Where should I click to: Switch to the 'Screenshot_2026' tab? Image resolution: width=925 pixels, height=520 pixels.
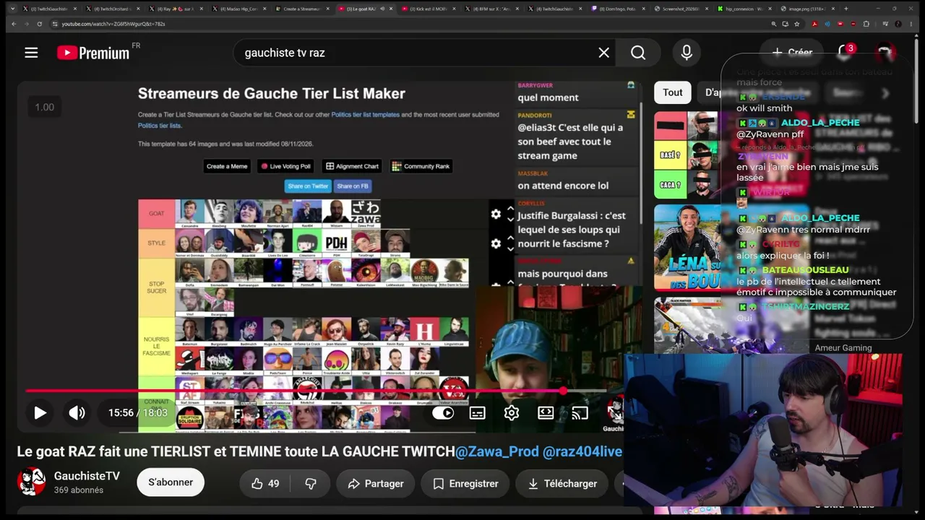(x=682, y=9)
